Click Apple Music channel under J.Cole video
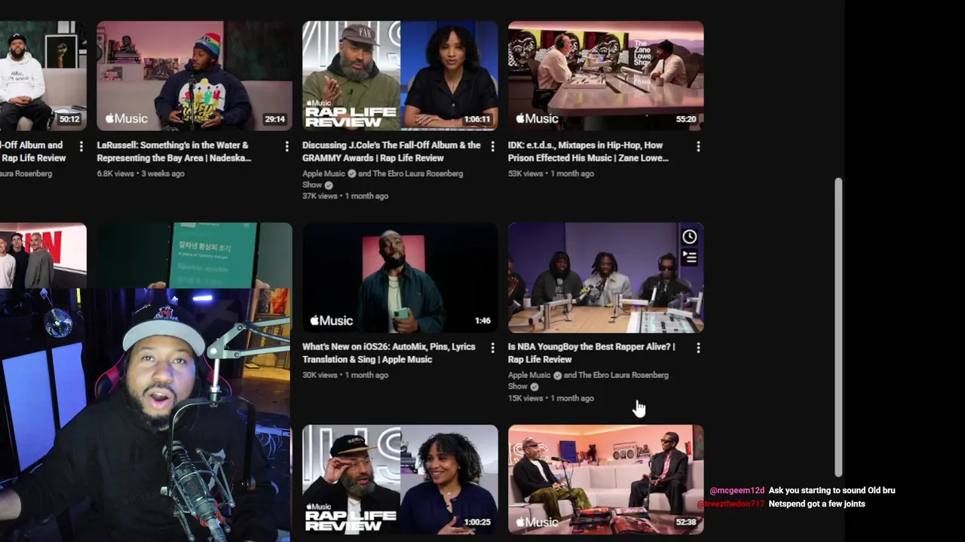The image size is (965, 542). pos(323,174)
